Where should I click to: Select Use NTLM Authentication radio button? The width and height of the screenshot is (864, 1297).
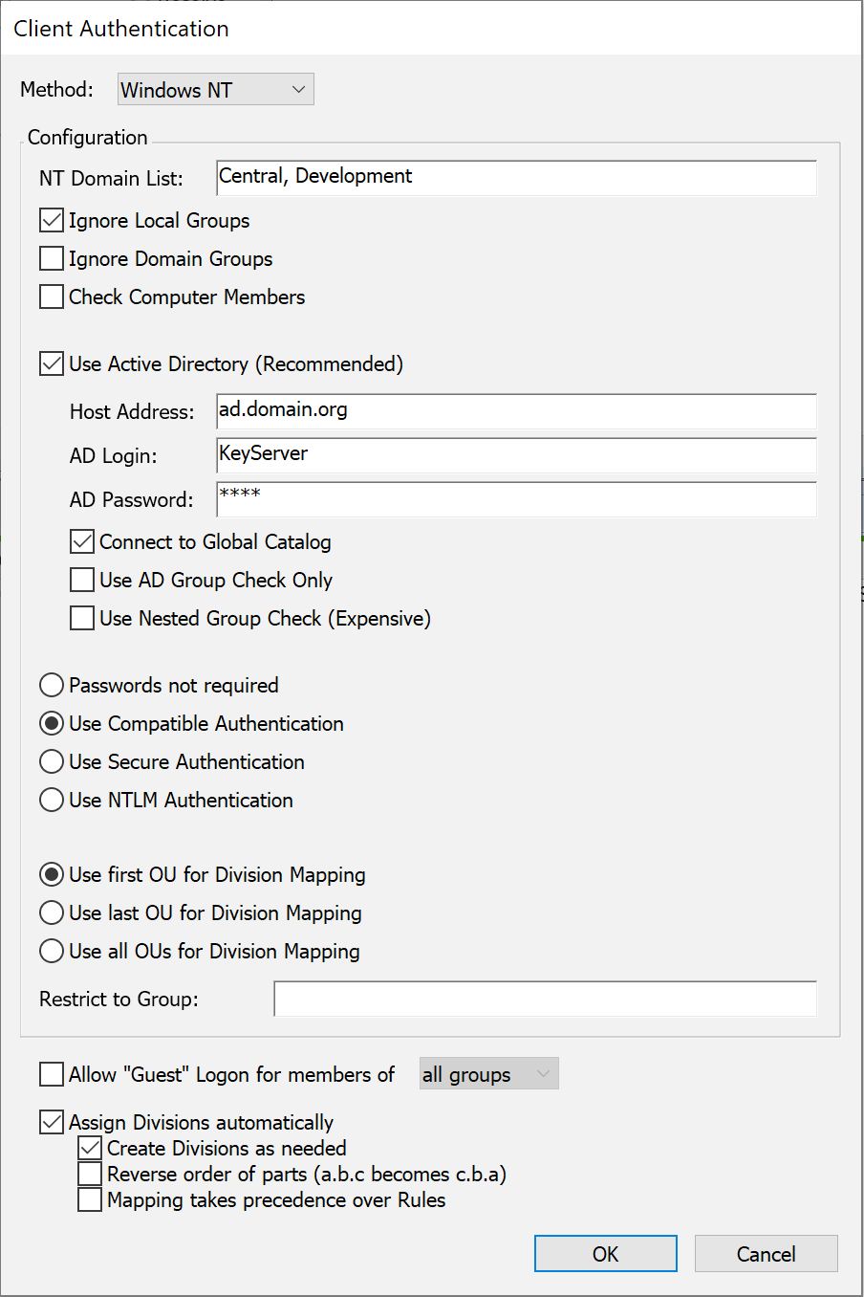coord(52,801)
